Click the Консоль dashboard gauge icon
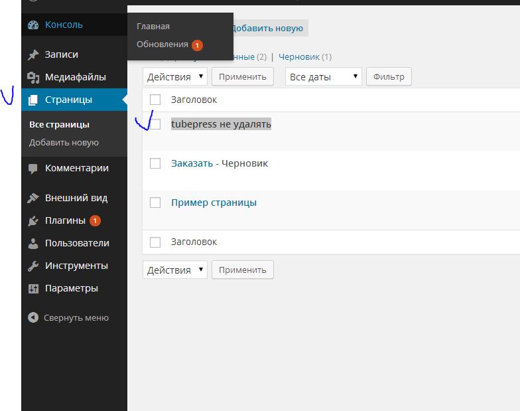This screenshot has width=520, height=411. click(33, 25)
